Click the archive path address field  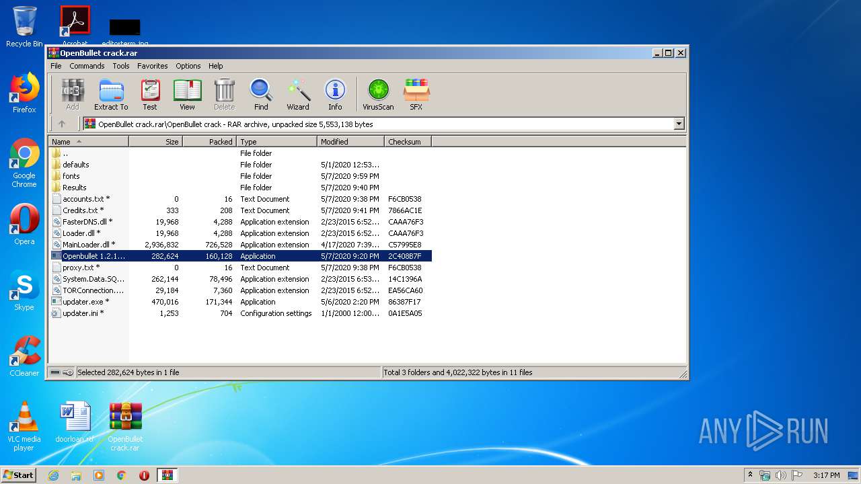point(383,124)
